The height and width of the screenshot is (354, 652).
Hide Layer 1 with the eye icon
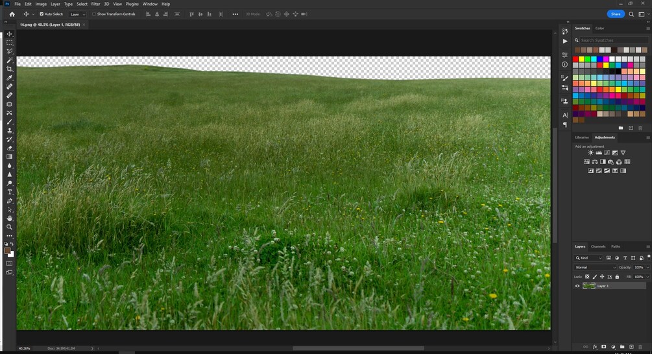tap(577, 286)
